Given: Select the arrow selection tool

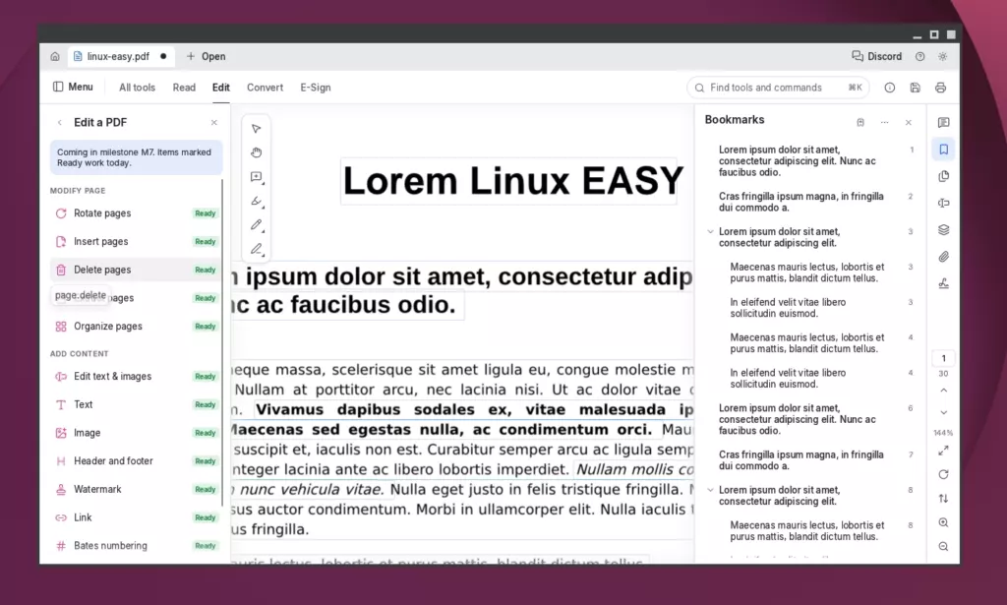Looking at the screenshot, I should [x=257, y=129].
